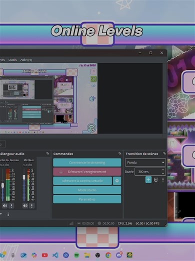The height and width of the screenshot is (261, 195).
Task: Click the CPU: 2.6% status text
Action: 125,223
